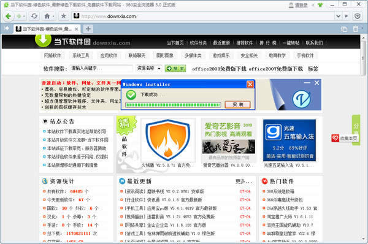
Task: Expand the home button dropdown arrow
Action: point(53,17)
